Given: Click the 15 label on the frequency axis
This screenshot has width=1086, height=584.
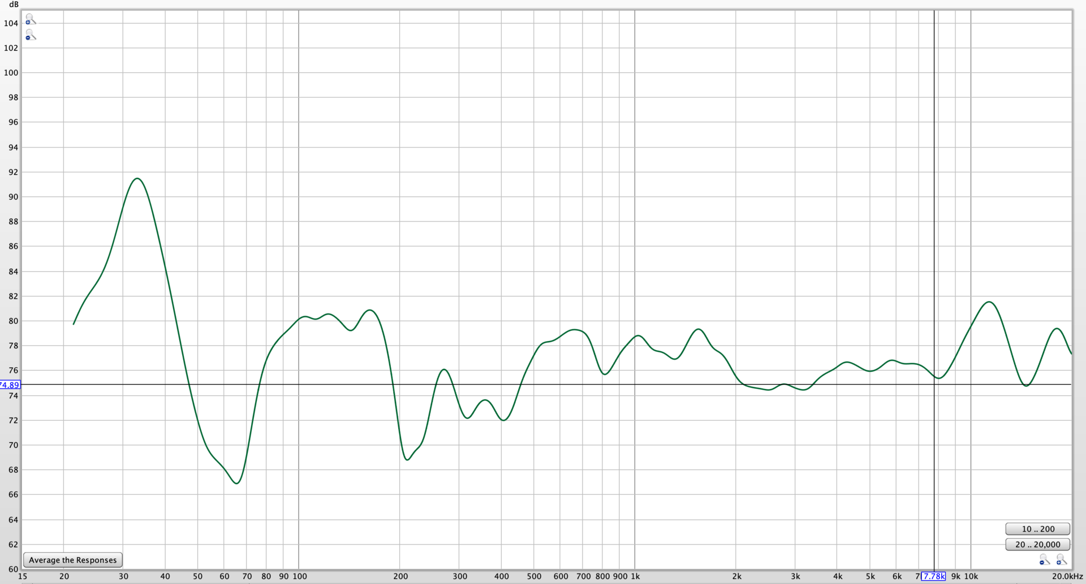Looking at the screenshot, I should click(x=23, y=576).
